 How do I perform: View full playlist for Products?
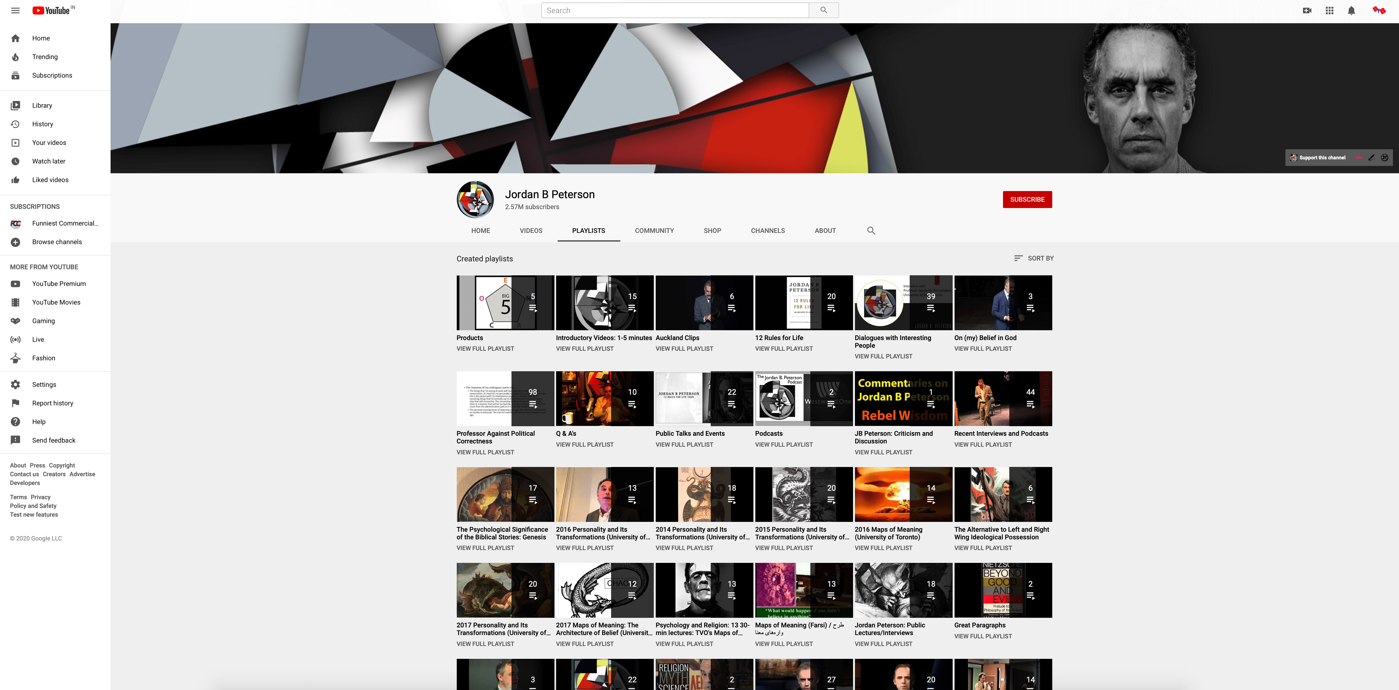(x=485, y=349)
